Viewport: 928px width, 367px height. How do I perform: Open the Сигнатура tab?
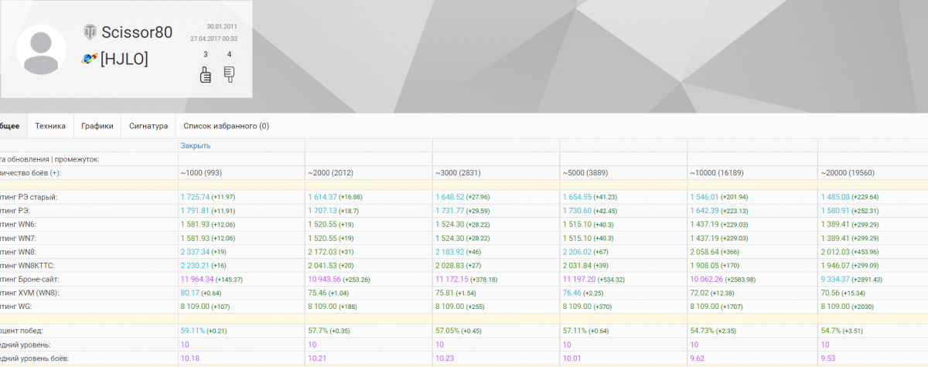(148, 126)
